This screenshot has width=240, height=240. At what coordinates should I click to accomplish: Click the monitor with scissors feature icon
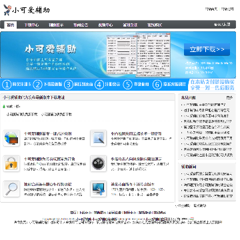[98, 189]
